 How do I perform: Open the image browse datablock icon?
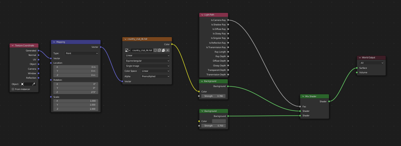(128, 50)
